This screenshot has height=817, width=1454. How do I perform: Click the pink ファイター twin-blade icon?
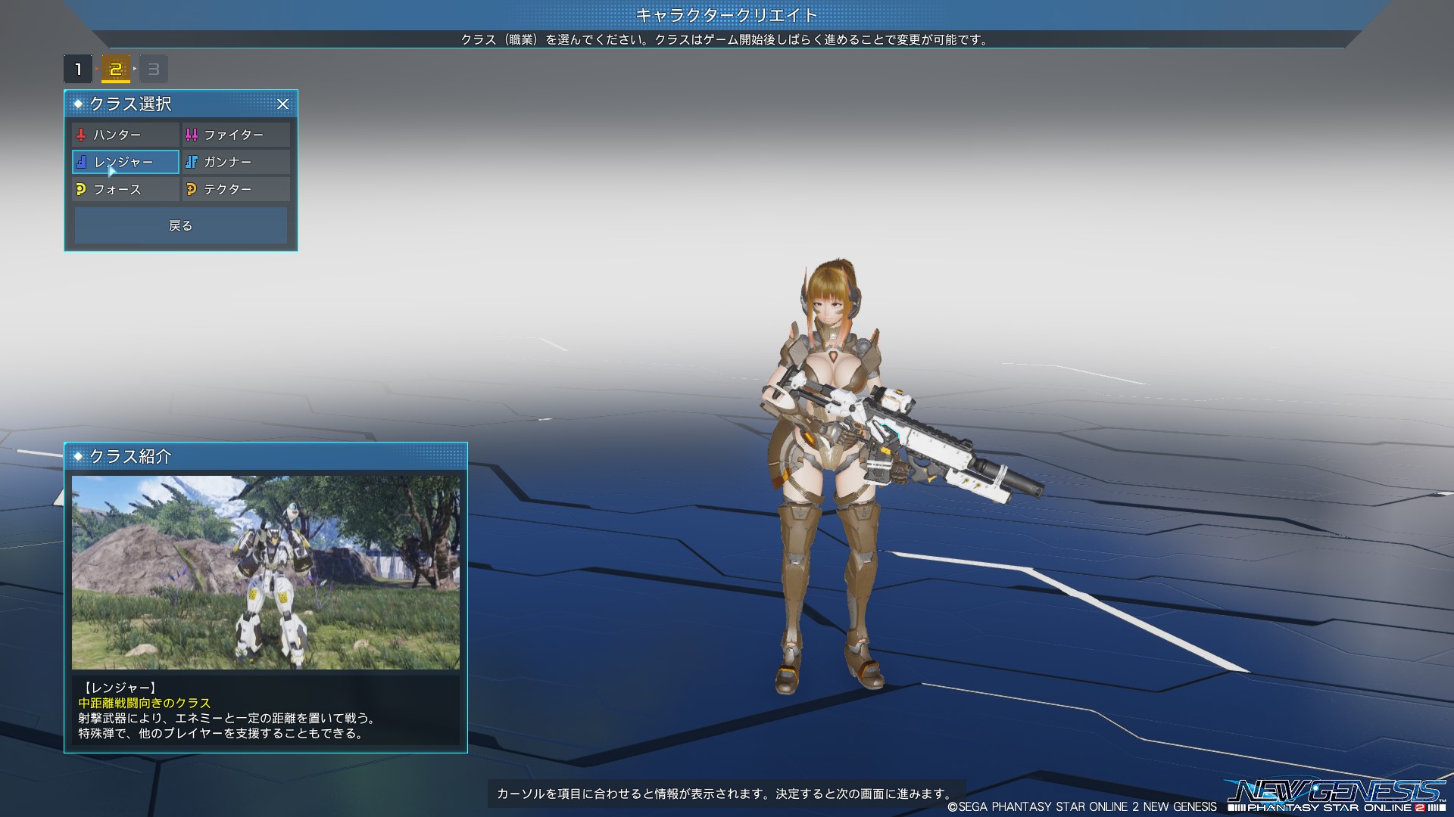(x=192, y=135)
